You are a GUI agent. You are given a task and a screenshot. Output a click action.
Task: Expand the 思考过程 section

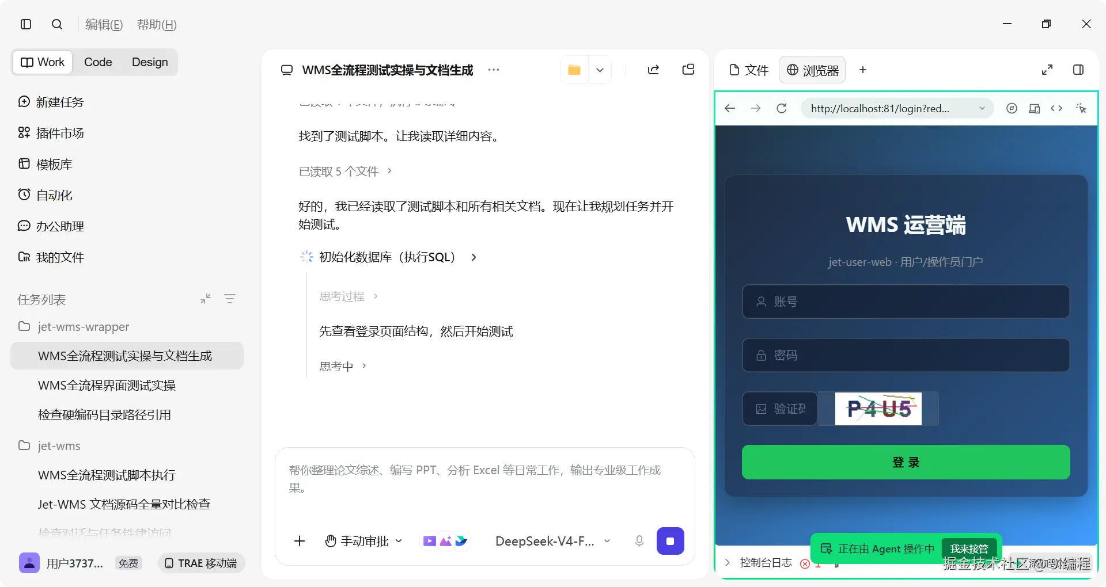click(349, 296)
